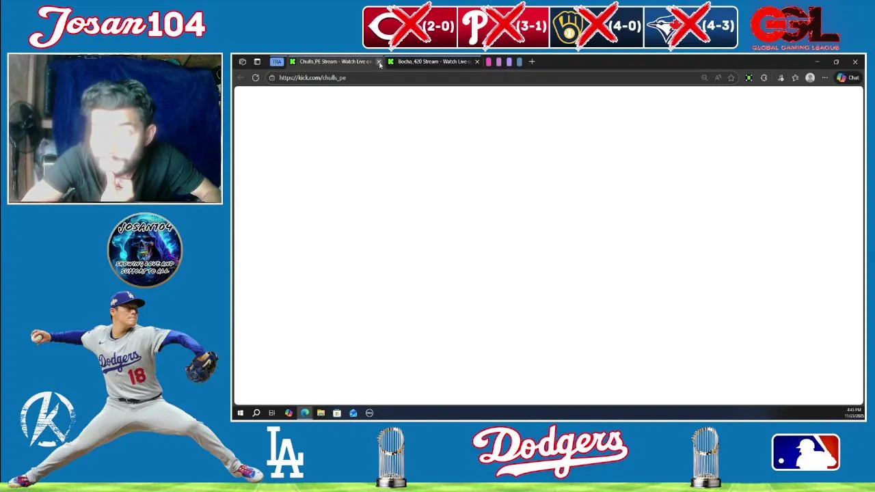Open the green extension icon in toolbar

pos(749,78)
